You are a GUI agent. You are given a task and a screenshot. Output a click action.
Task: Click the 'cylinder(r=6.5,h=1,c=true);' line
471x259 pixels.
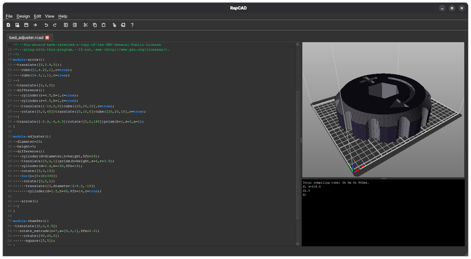click(x=50, y=95)
